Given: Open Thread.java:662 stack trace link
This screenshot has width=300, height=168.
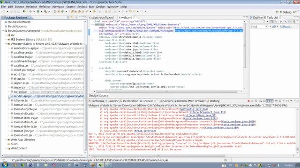Looking at the screenshot, I should (144, 131).
